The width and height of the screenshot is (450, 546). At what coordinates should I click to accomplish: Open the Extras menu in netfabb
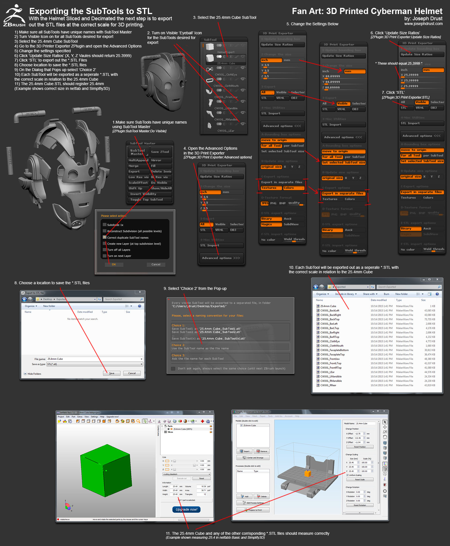point(80,417)
